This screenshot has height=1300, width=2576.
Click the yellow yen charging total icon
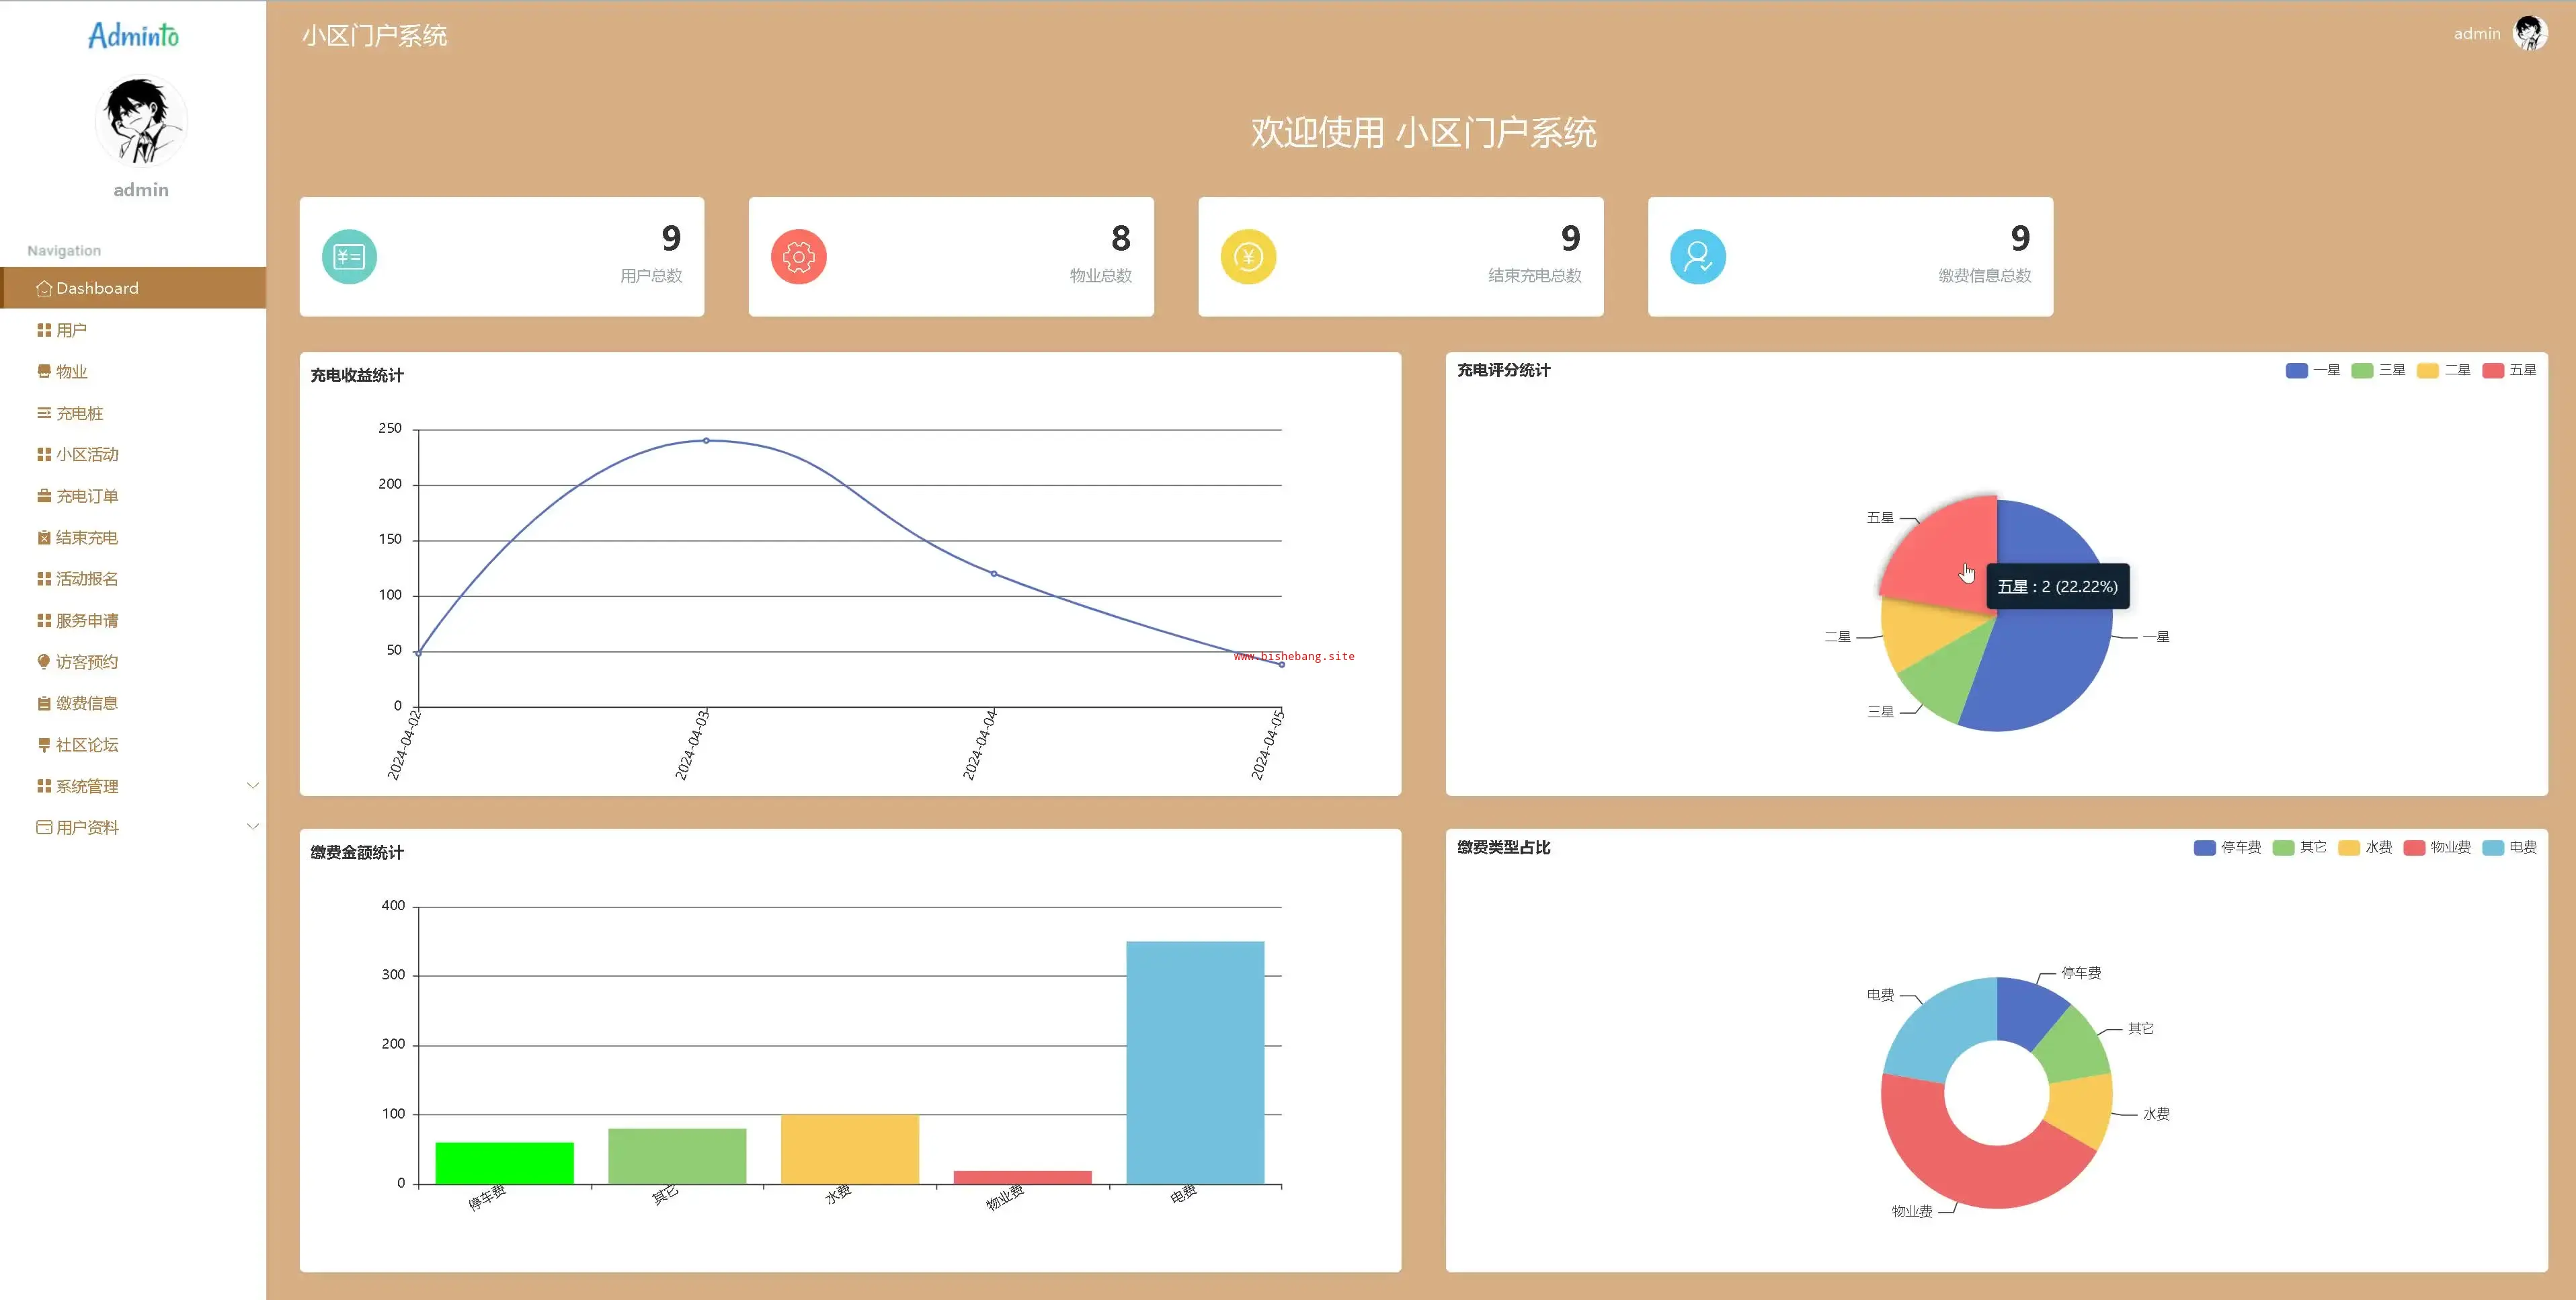tap(1248, 257)
